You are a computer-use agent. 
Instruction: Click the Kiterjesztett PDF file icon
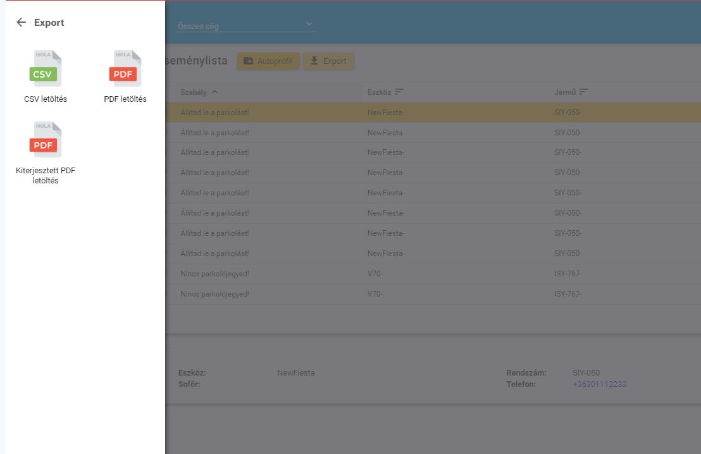click(x=46, y=140)
